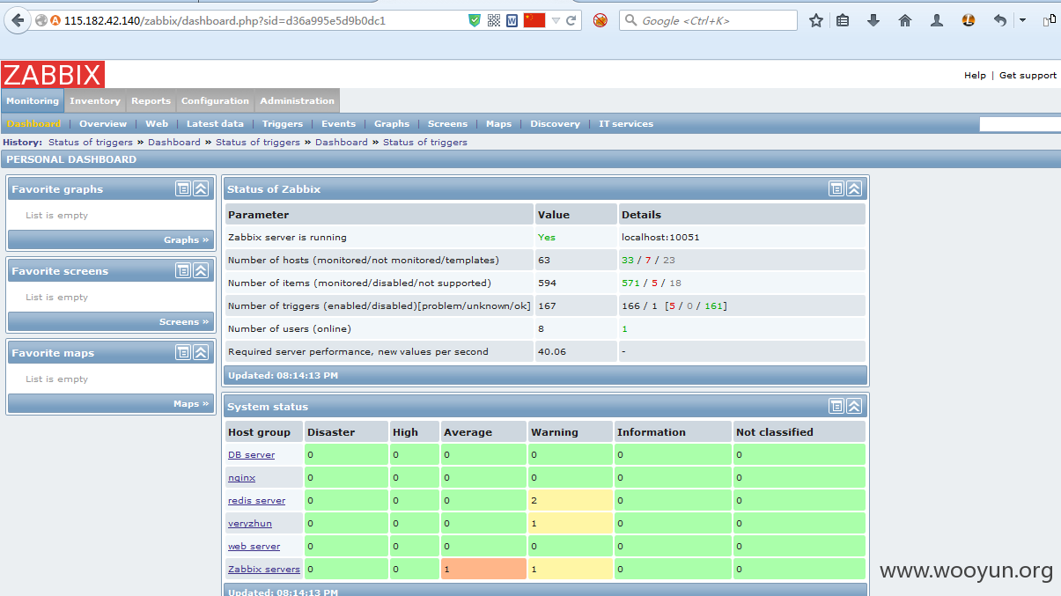Screen dimensions: 1061x596
Task: Open the redis server host group link
Action: [x=256, y=501]
